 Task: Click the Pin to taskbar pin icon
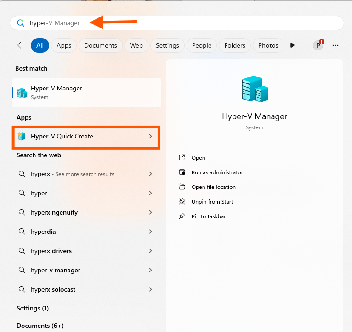point(182,216)
